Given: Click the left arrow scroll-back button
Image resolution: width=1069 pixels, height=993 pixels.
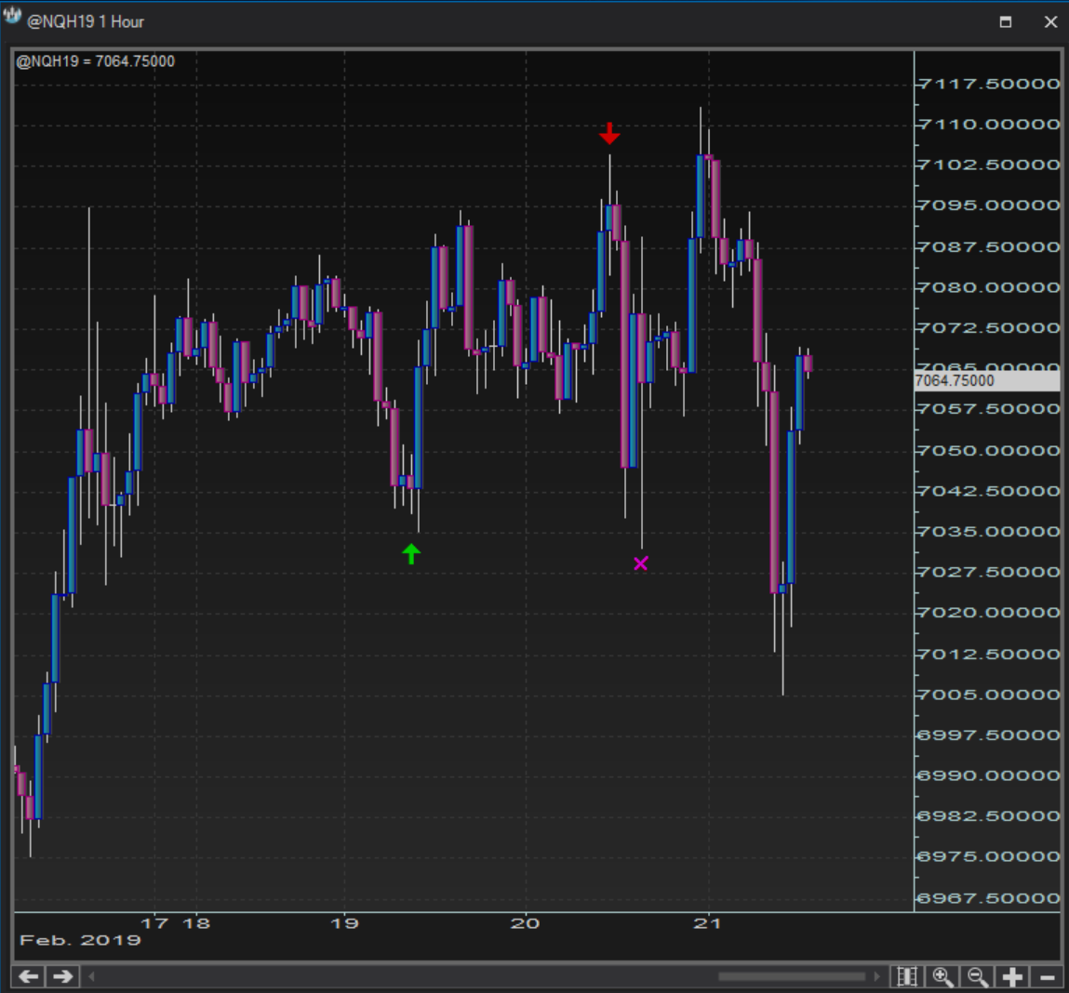Looking at the screenshot, I should 29,976.
